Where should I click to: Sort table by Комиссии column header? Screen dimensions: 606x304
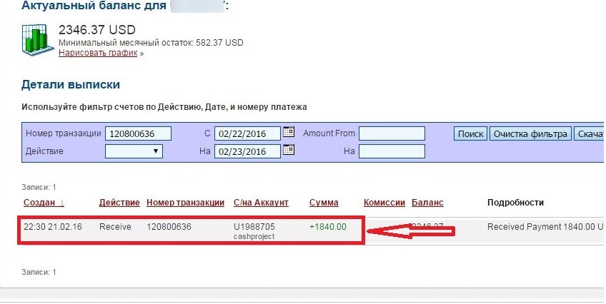pyautogui.click(x=384, y=203)
